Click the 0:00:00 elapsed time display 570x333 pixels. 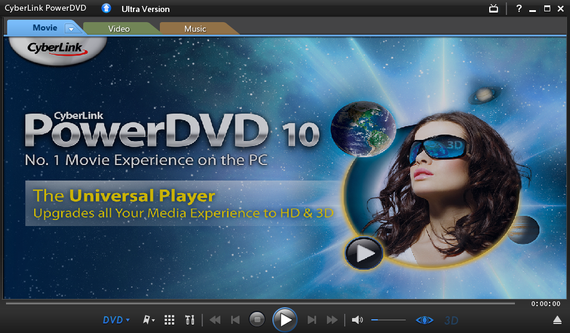click(545, 304)
